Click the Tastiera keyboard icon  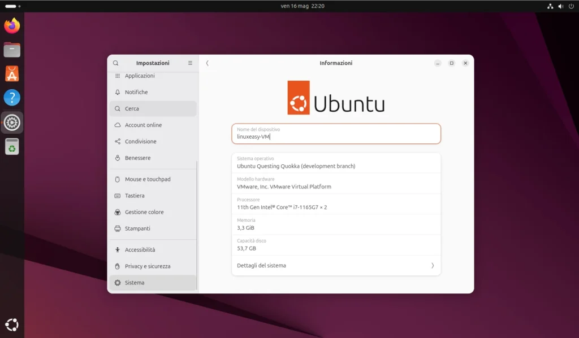(118, 196)
